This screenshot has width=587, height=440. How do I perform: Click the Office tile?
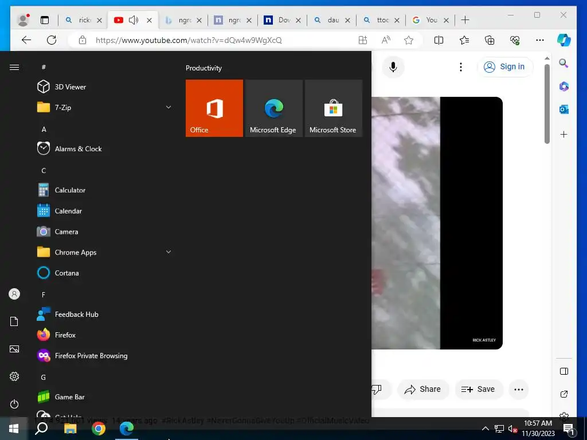[214, 108]
